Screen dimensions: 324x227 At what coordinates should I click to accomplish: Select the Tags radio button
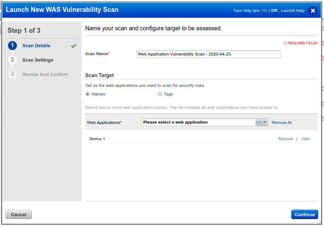160,94
